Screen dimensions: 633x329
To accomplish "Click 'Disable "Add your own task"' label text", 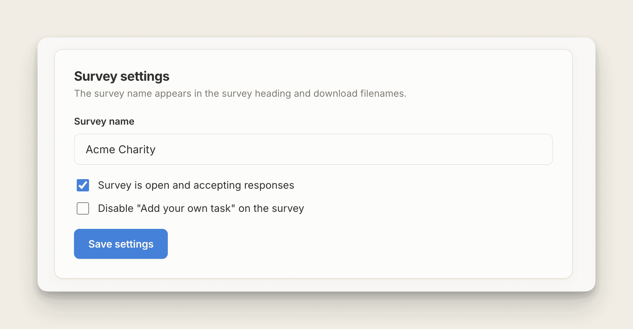I will [x=201, y=208].
